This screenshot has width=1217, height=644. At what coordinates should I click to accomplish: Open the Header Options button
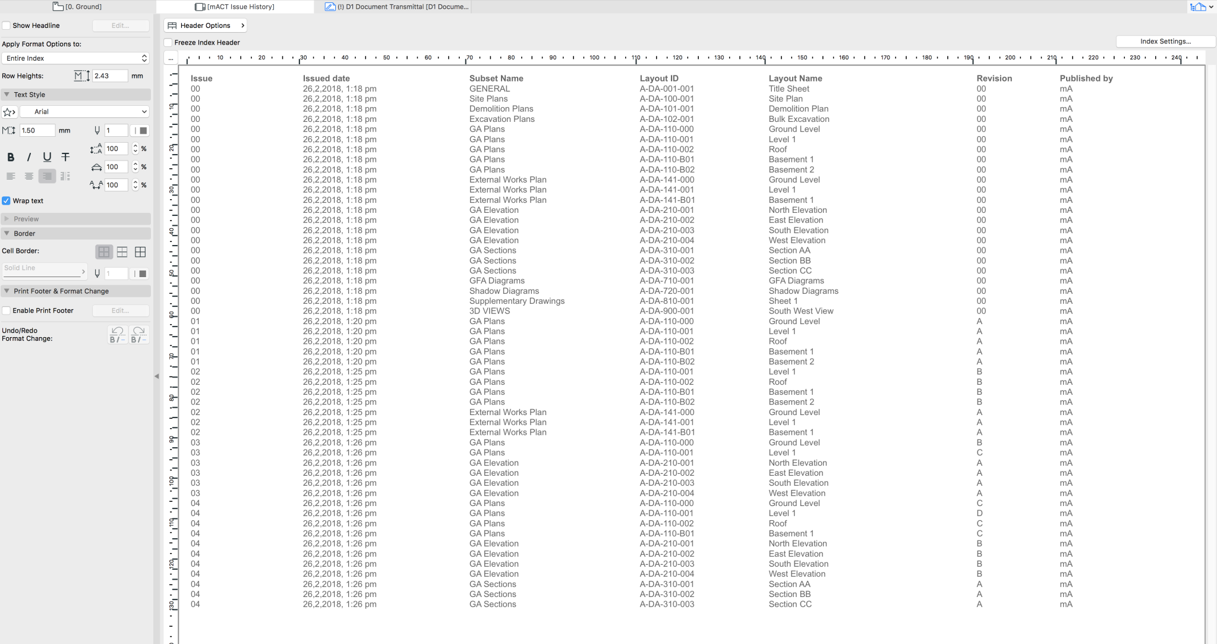pos(206,26)
